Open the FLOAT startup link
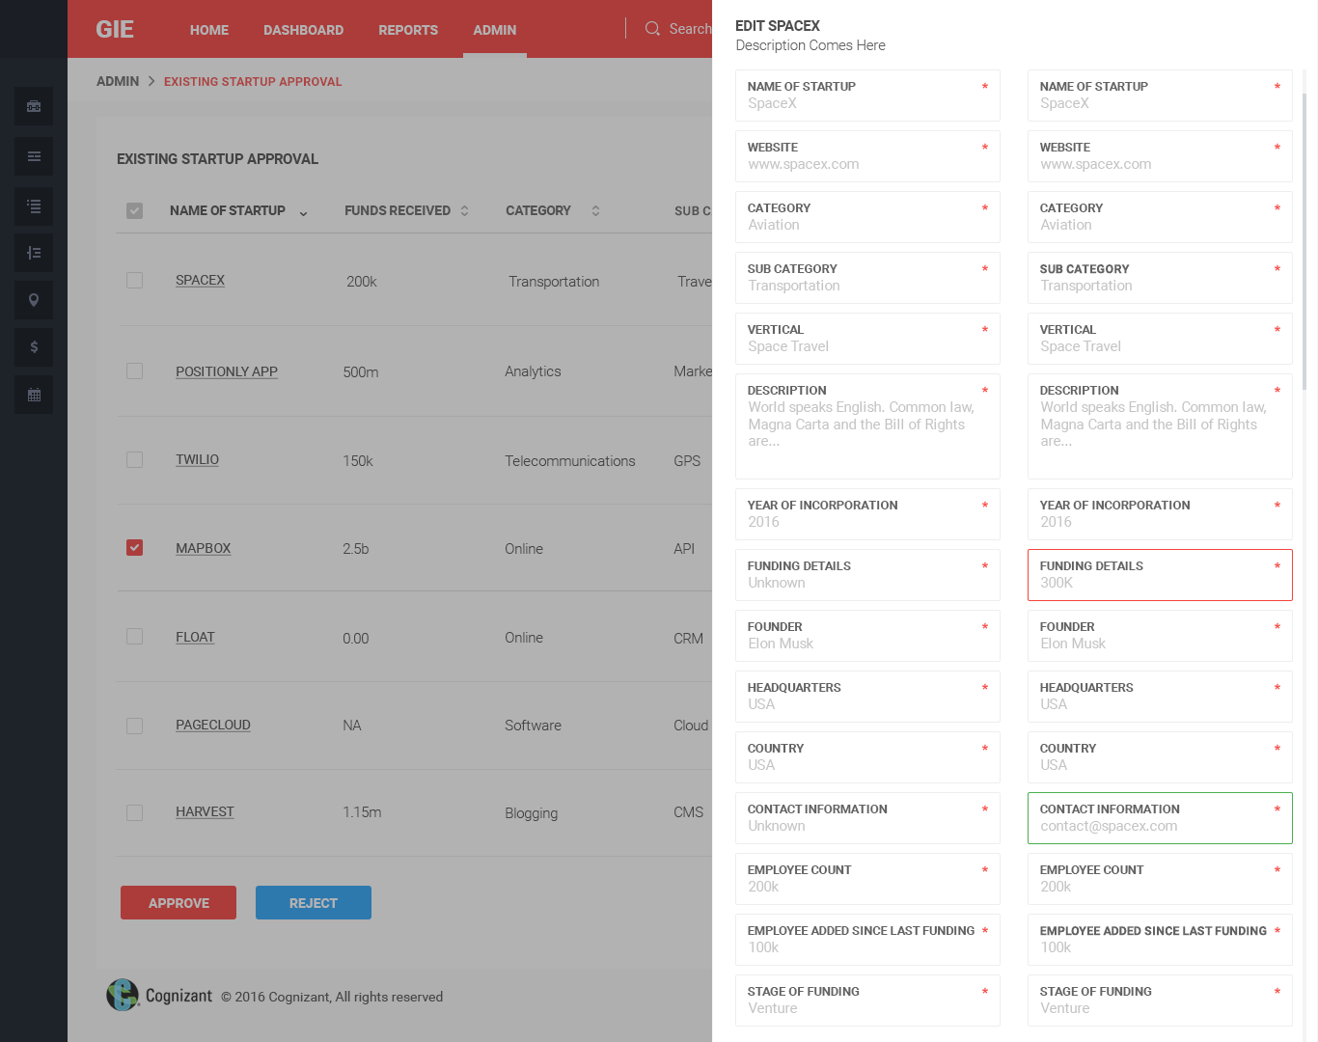Image resolution: width=1318 pixels, height=1042 pixels. [x=195, y=637]
